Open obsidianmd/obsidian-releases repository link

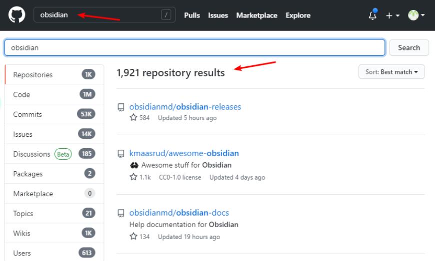(185, 107)
